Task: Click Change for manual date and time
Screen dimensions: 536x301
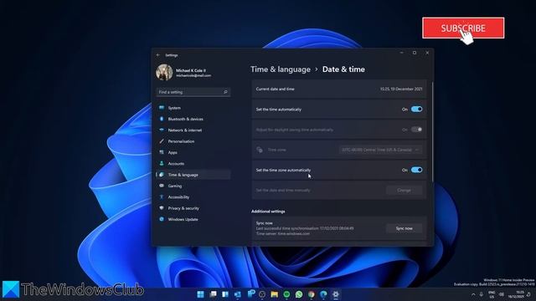Action: (x=404, y=191)
